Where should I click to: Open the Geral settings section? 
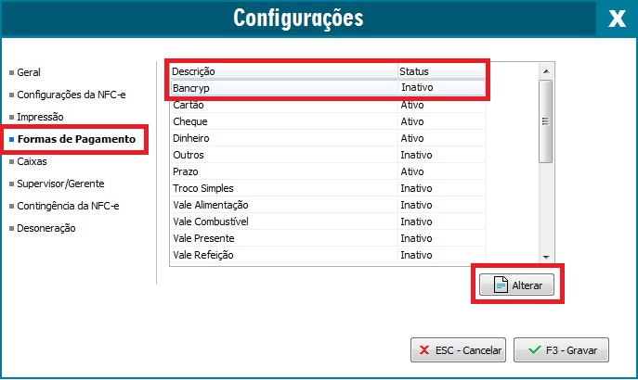pos(29,72)
